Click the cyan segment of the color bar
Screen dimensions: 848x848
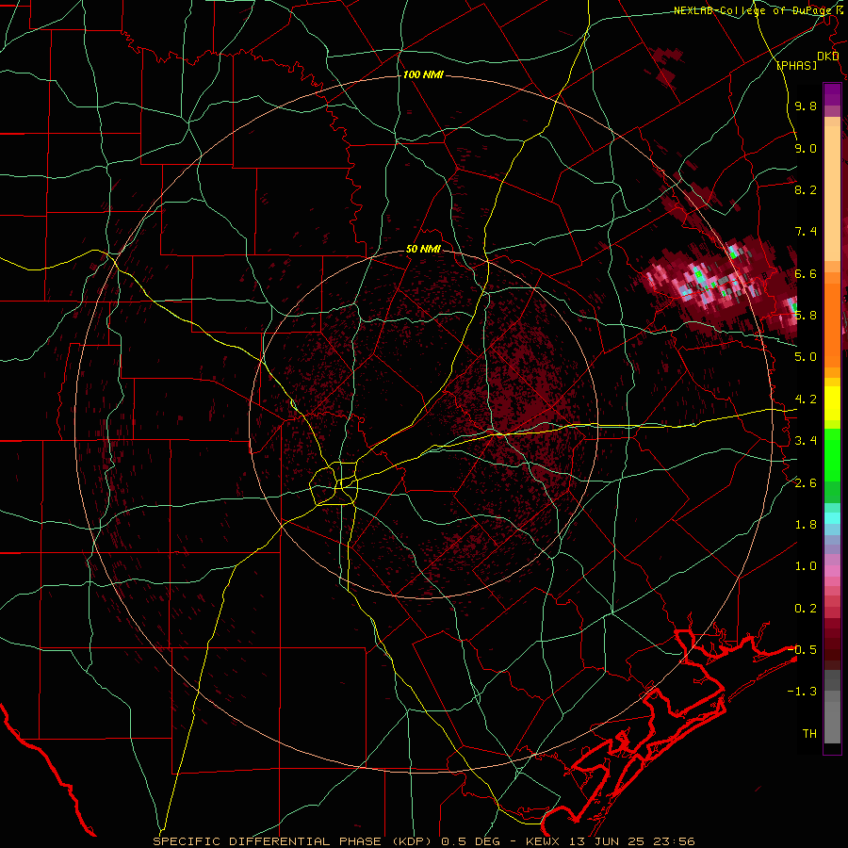click(x=832, y=518)
